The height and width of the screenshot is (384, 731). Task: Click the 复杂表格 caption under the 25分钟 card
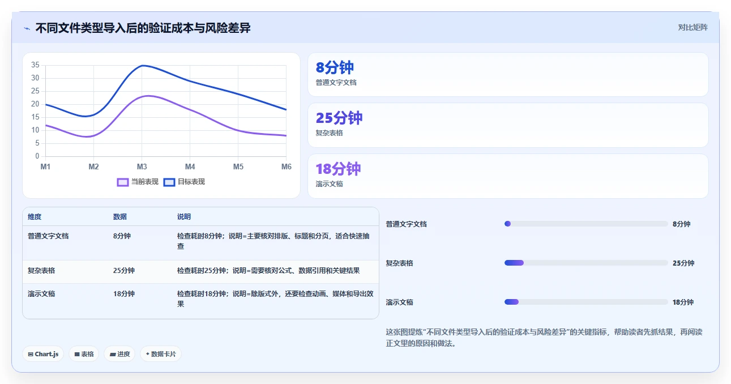point(330,133)
